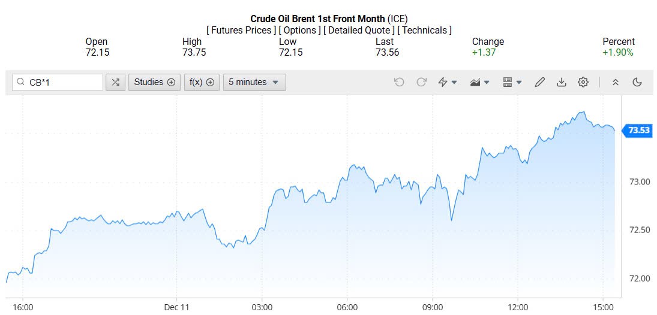This screenshot has height=315, width=657.
Task: Add a study with Studies button
Action: [x=154, y=82]
